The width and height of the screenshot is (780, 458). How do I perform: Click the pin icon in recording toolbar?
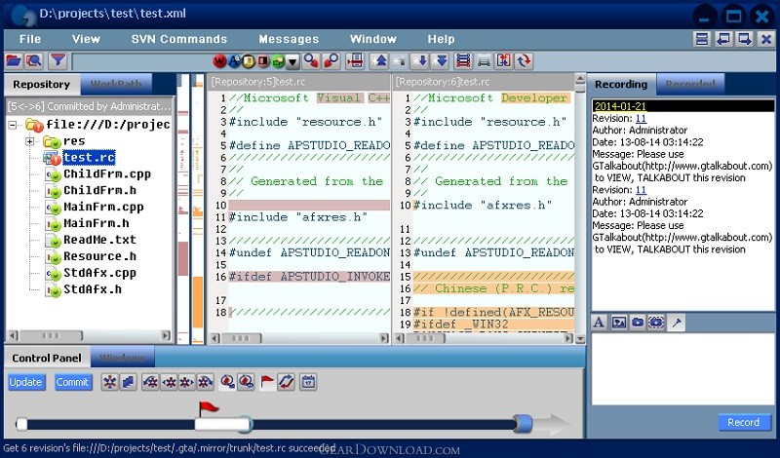(x=675, y=322)
